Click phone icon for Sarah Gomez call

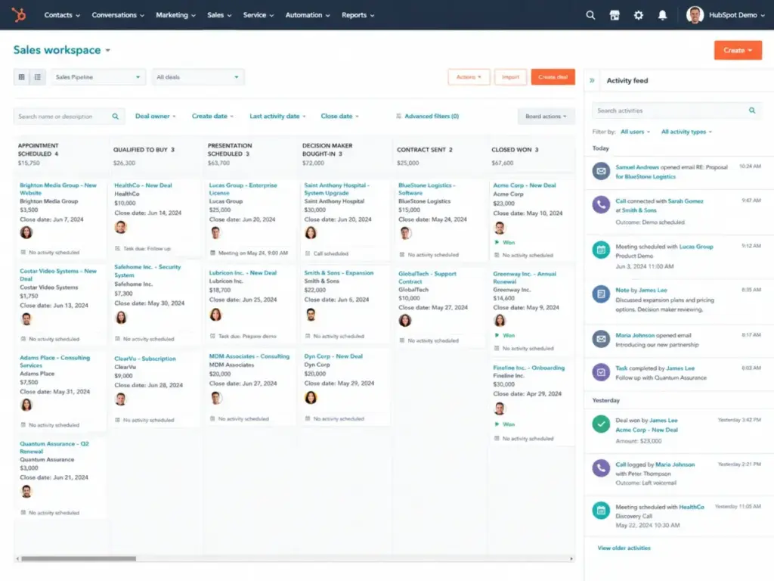coord(601,204)
